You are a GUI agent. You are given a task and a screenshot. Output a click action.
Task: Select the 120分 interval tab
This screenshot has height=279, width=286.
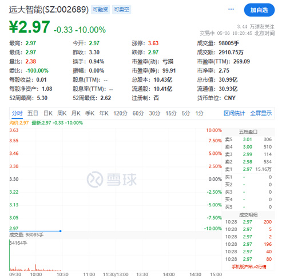point(121,113)
